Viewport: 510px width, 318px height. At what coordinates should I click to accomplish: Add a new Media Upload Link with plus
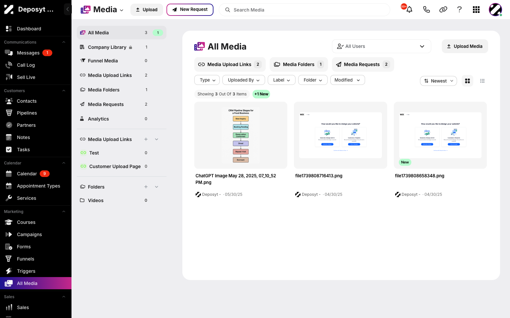click(x=146, y=139)
